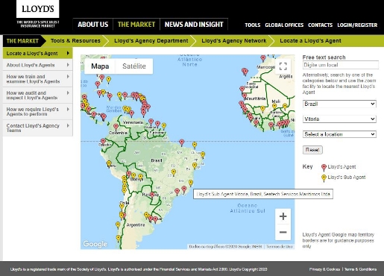This screenshot has height=276, width=384.
Task: Open the About Us menu
Action: point(93,25)
